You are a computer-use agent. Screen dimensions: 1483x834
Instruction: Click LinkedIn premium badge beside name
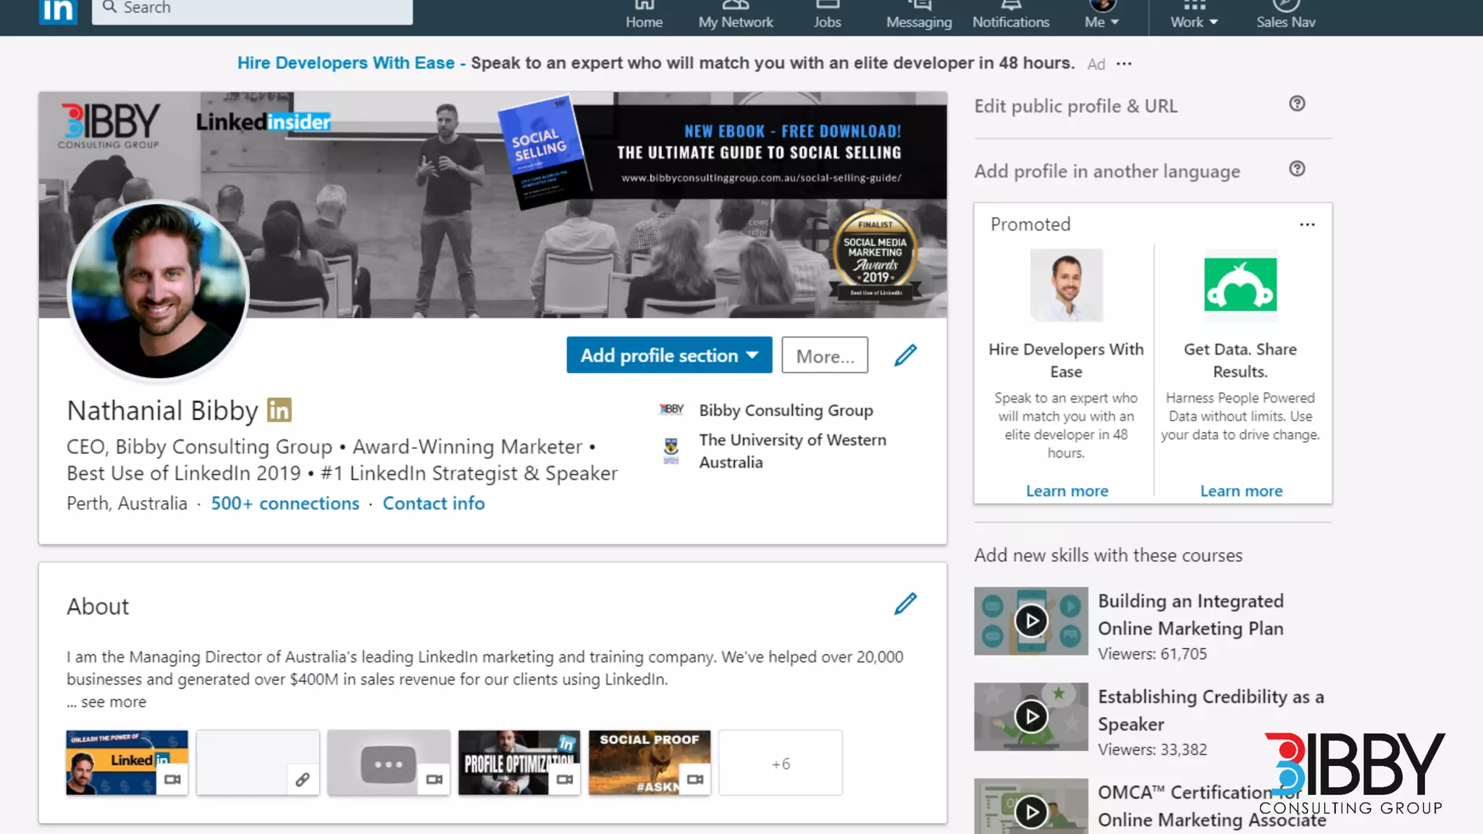point(279,410)
